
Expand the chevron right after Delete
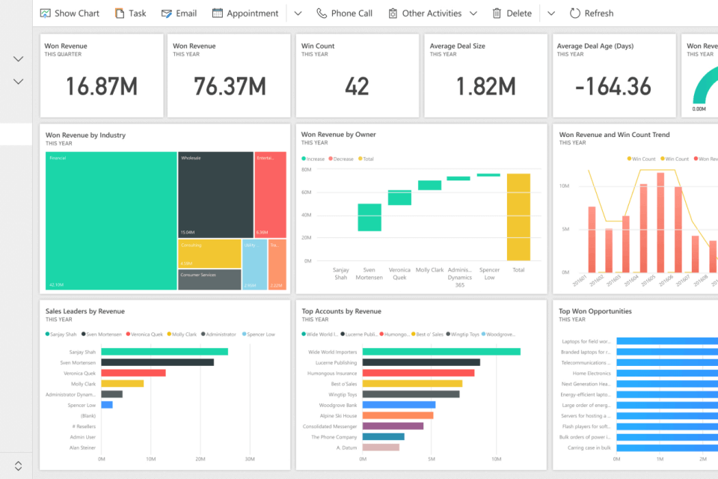(x=551, y=13)
